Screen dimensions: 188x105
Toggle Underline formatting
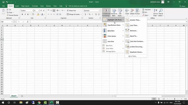pos(28,14)
